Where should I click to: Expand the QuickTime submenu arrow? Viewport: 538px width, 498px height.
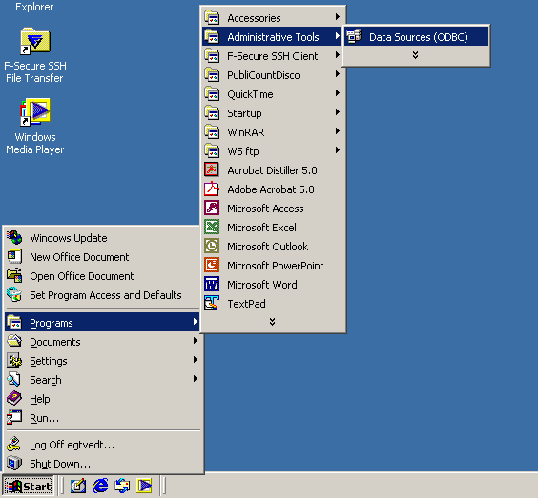(x=338, y=92)
